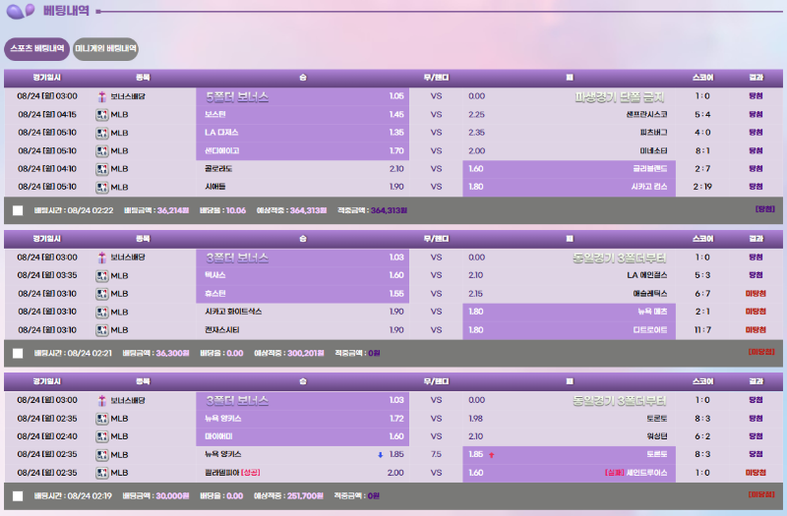The width and height of the screenshot is (787, 516).
Task: Click the score 6 : 2
Action: (x=702, y=436)
